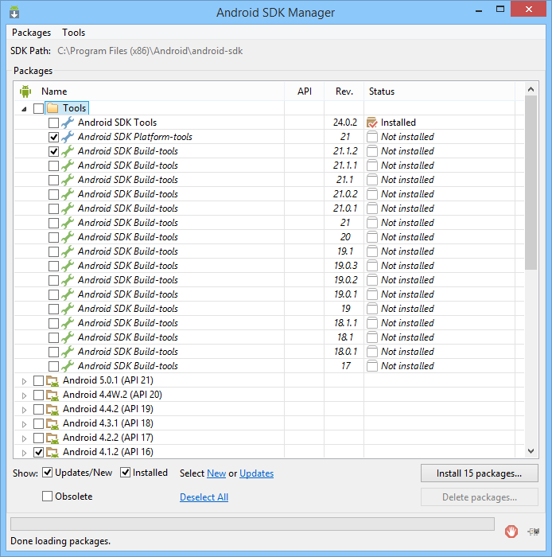Click the SDK Path text field
Image resolution: width=552 pixels, height=557 pixels.
pos(150,51)
